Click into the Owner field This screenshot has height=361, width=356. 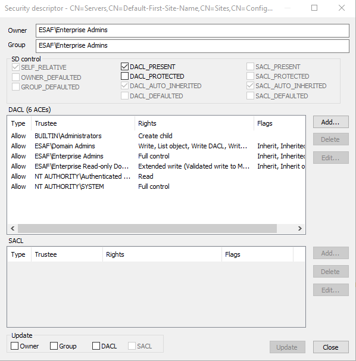point(192,30)
